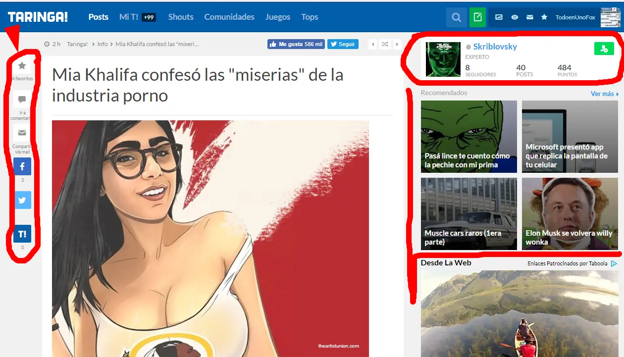
Task: Share on Taringa with T! icon
Action: pos(22,234)
